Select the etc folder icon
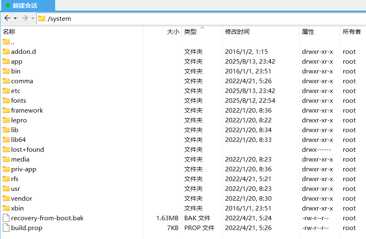Viewport: 366px width, 239px height. coord(6,91)
